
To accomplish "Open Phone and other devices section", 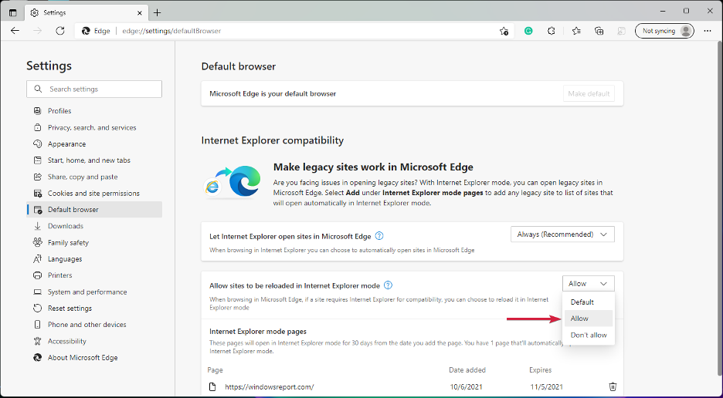I will click(x=94, y=325).
